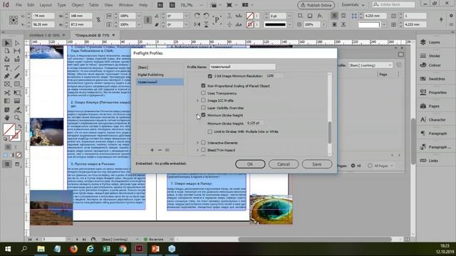
Task: Enable Bleed/Trim Hazard checkbox
Action: point(203,150)
